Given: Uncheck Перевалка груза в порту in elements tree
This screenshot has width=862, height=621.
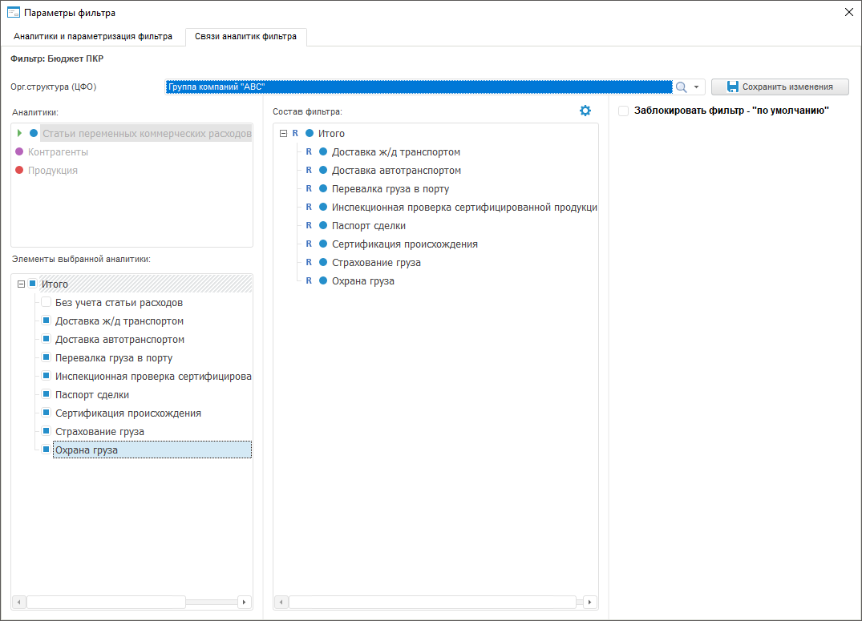Looking at the screenshot, I should coord(47,357).
